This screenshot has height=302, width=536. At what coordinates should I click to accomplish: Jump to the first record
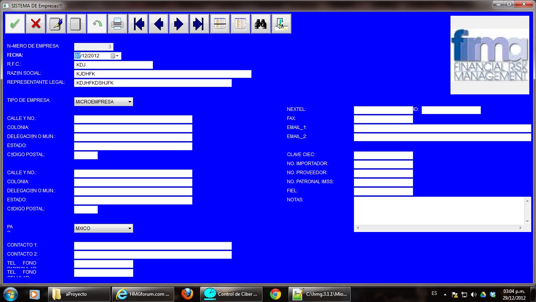(138, 24)
